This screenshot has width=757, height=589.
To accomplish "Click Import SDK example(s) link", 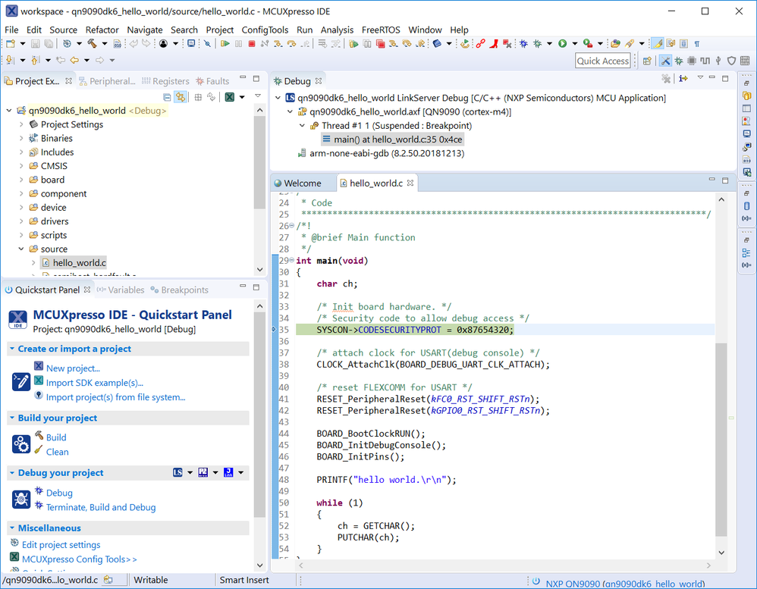I will [x=94, y=383].
